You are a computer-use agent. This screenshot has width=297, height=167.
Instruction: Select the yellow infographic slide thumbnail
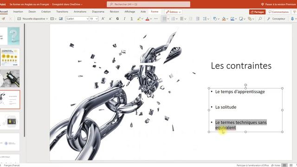[x=10, y=57]
